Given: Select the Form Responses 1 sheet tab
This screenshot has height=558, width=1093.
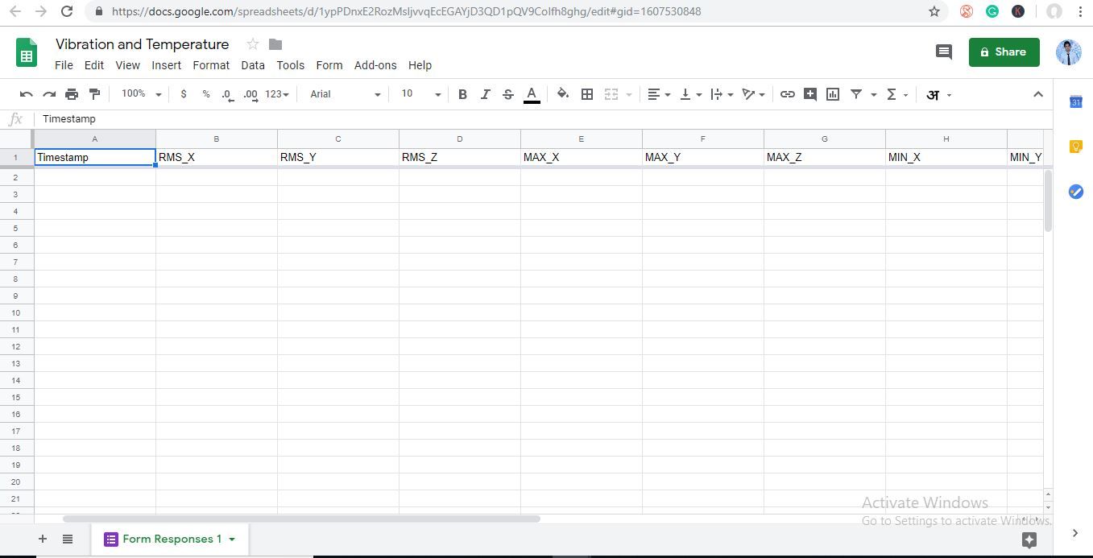Looking at the screenshot, I should [169, 539].
